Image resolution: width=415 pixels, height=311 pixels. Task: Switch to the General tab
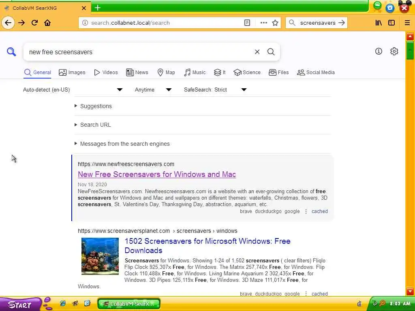pyautogui.click(x=38, y=72)
